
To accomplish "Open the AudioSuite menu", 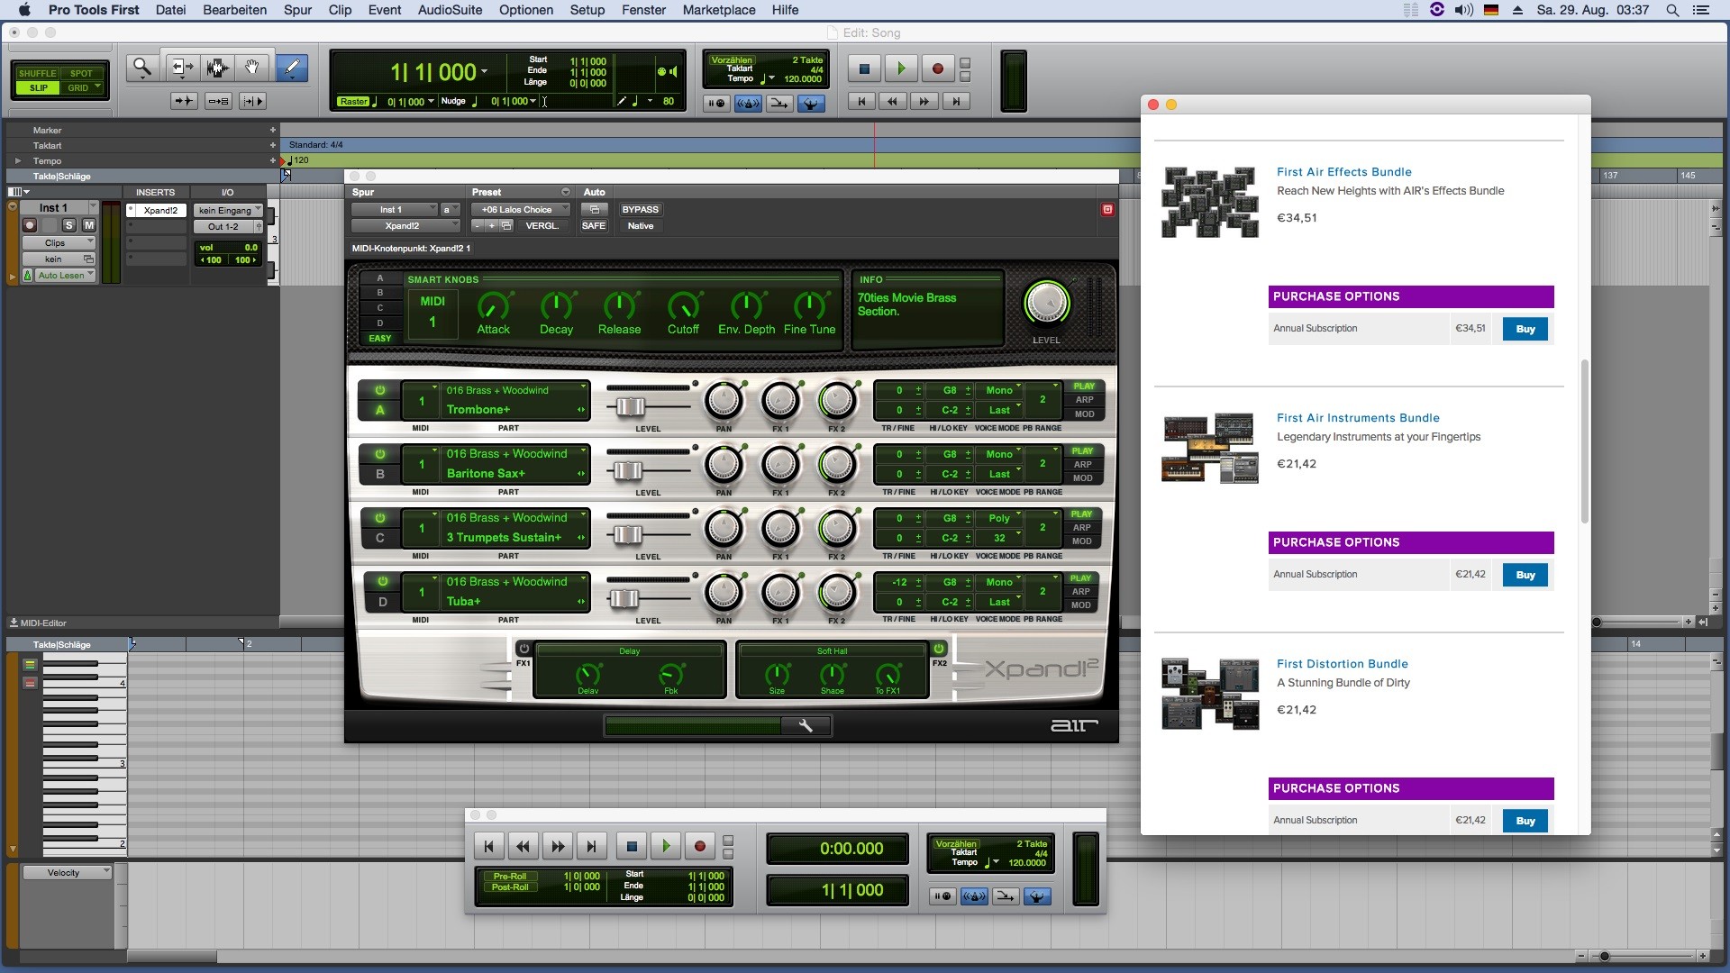I will pos(450,10).
